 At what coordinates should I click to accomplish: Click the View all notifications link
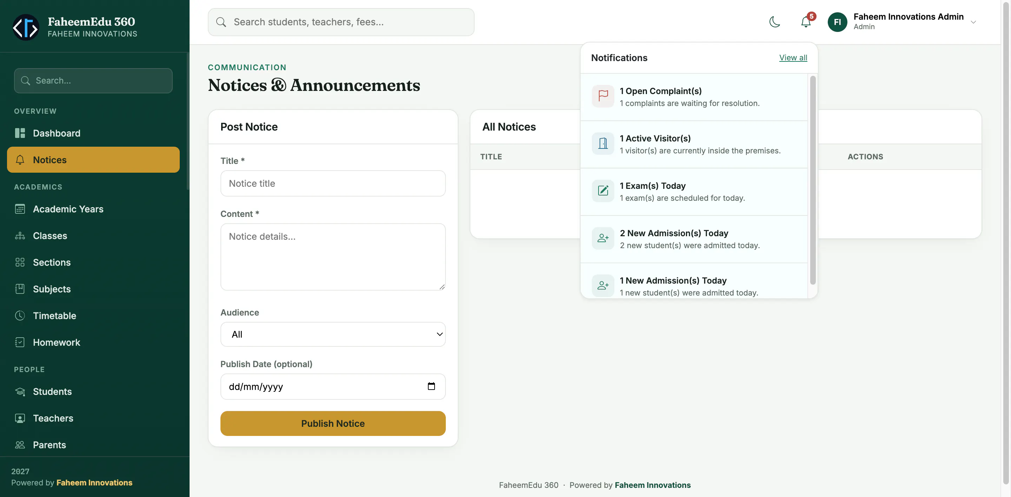coord(793,58)
